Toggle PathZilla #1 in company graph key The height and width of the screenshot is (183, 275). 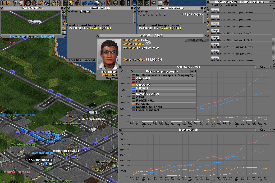(164, 100)
